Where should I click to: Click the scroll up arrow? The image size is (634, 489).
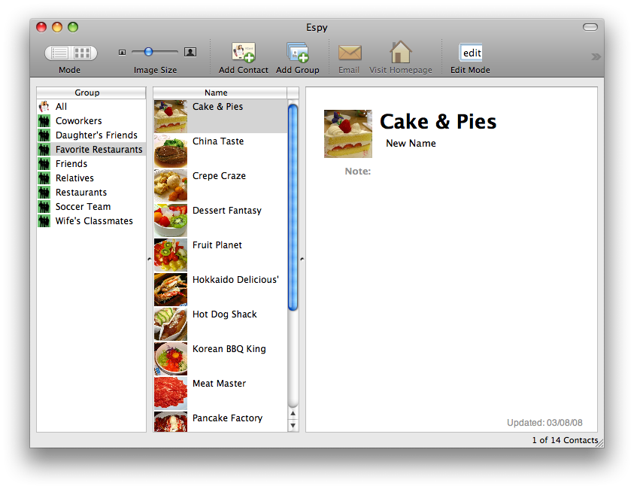[x=293, y=413]
